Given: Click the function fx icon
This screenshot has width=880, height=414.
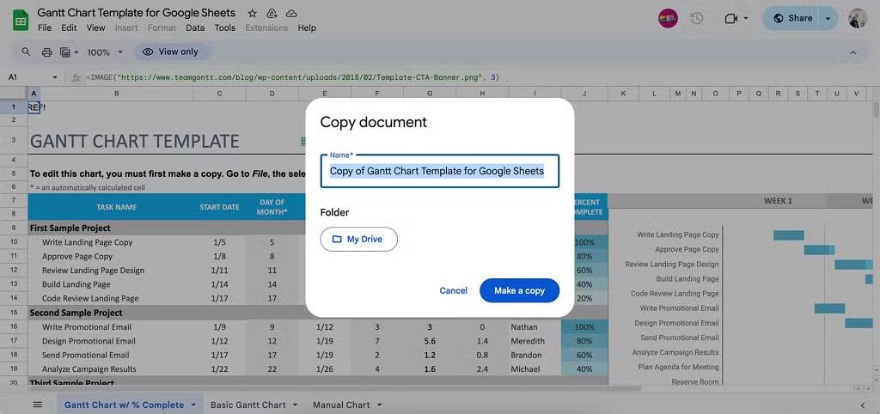Looking at the screenshot, I should click(76, 77).
